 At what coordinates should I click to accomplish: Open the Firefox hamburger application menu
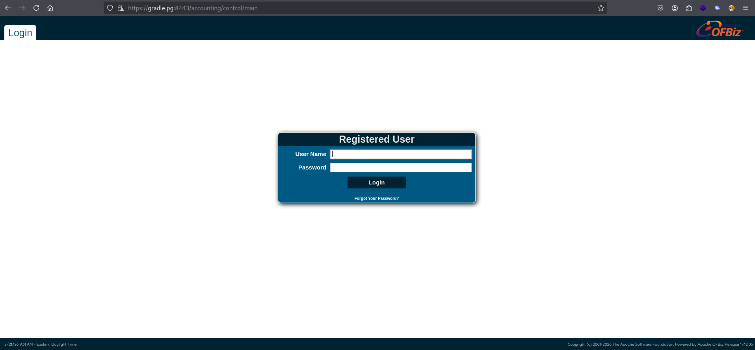[746, 8]
